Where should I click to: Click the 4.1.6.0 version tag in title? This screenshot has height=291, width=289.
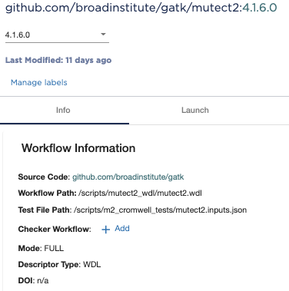click(x=260, y=8)
